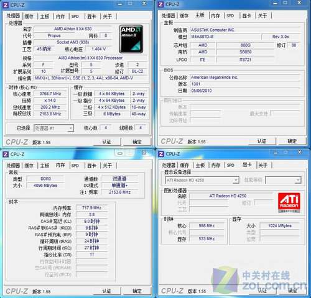Go to 处理器 tab in graphics window
The width and height of the screenshot is (311, 298).
[169, 165]
